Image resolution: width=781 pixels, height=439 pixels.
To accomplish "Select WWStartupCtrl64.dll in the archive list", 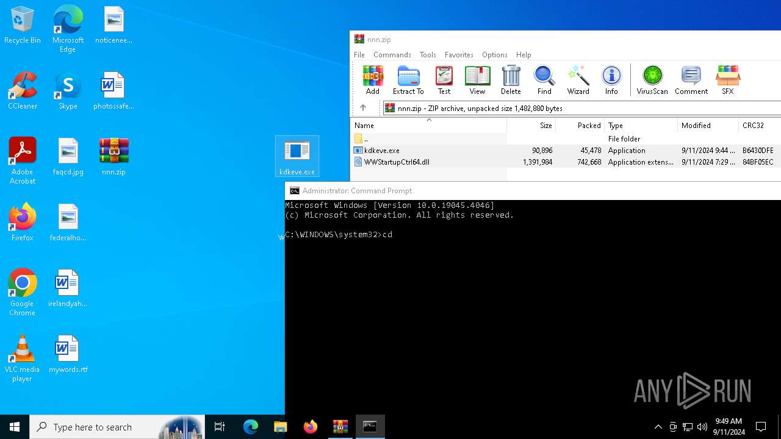I will click(x=566, y=162).
